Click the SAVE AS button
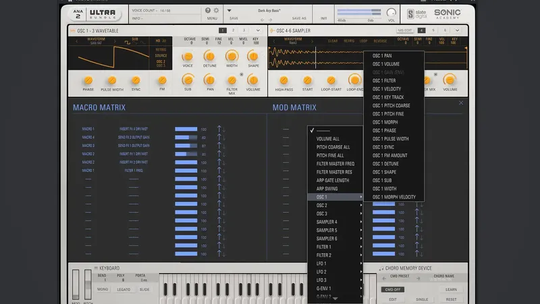540x304 pixels. [299, 18]
